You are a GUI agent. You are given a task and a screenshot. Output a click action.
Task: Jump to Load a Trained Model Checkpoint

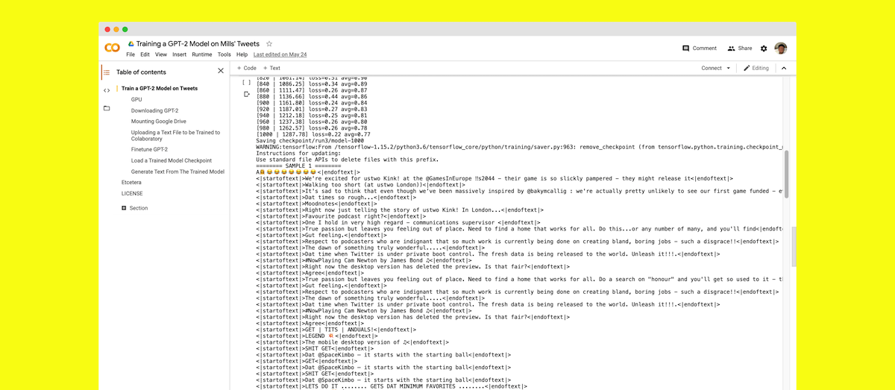(x=172, y=160)
